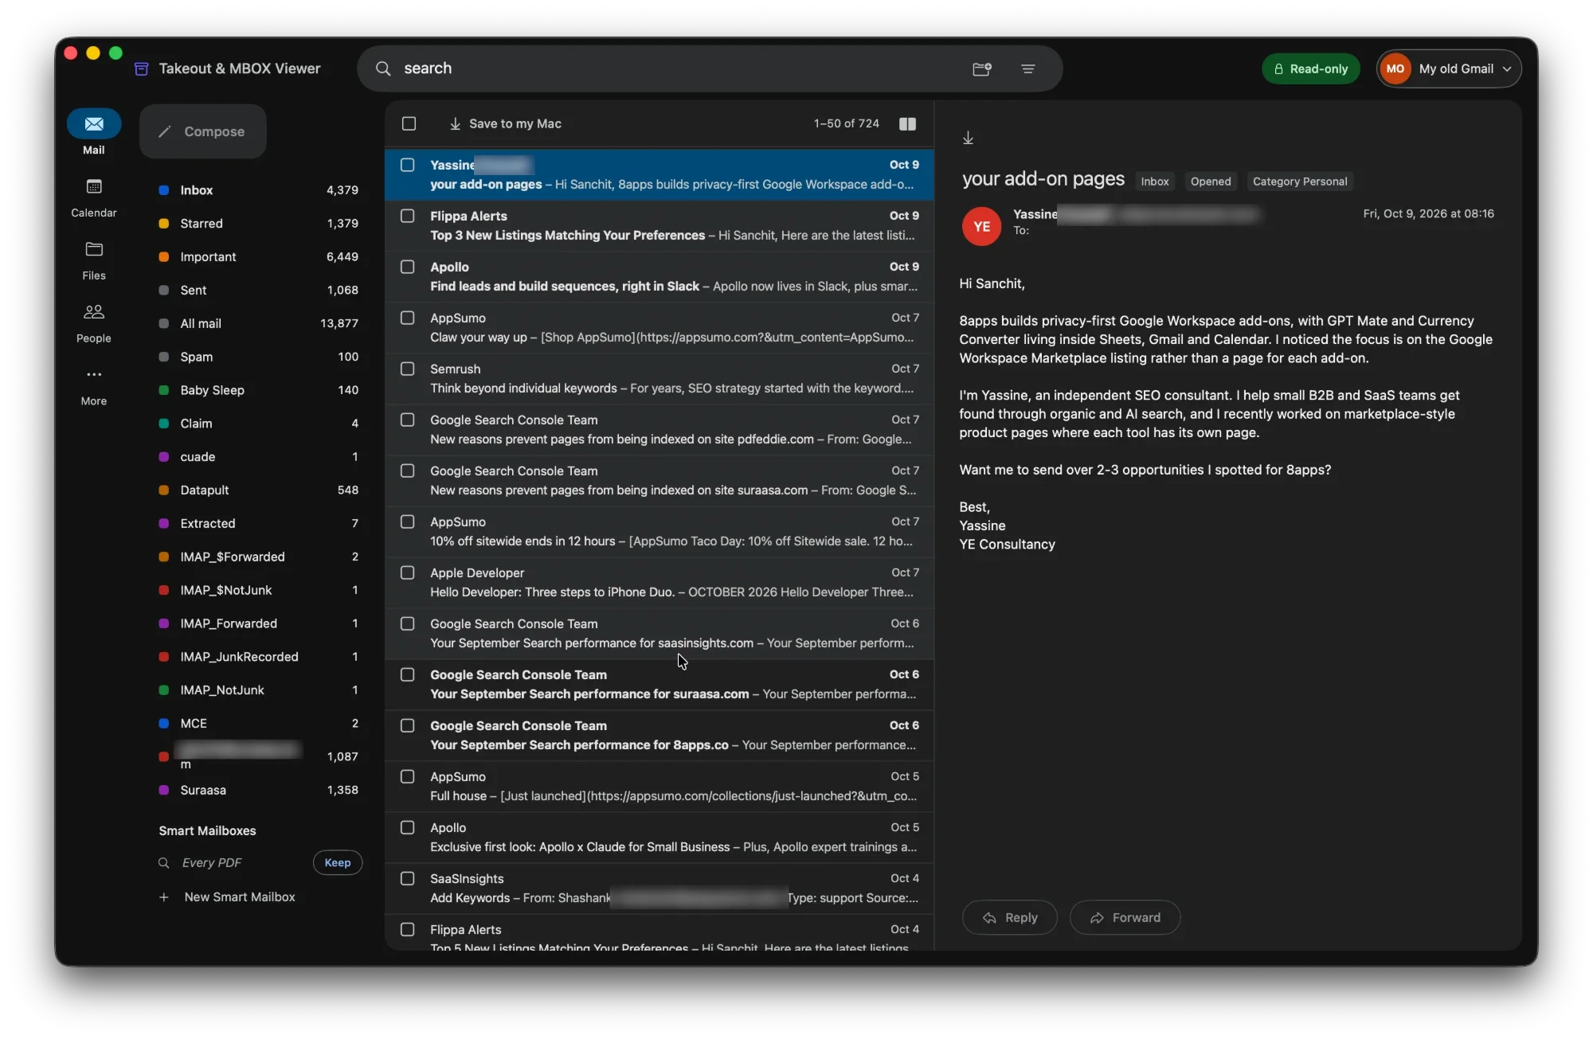Check the Apollo Oct 9 email checkbox
Screen dimensions: 1593x1039
click(408, 268)
